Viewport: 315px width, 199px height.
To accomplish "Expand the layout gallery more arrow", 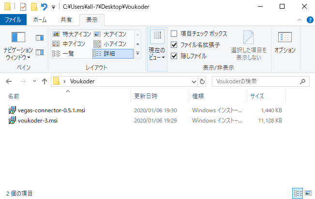I will [x=137, y=54].
